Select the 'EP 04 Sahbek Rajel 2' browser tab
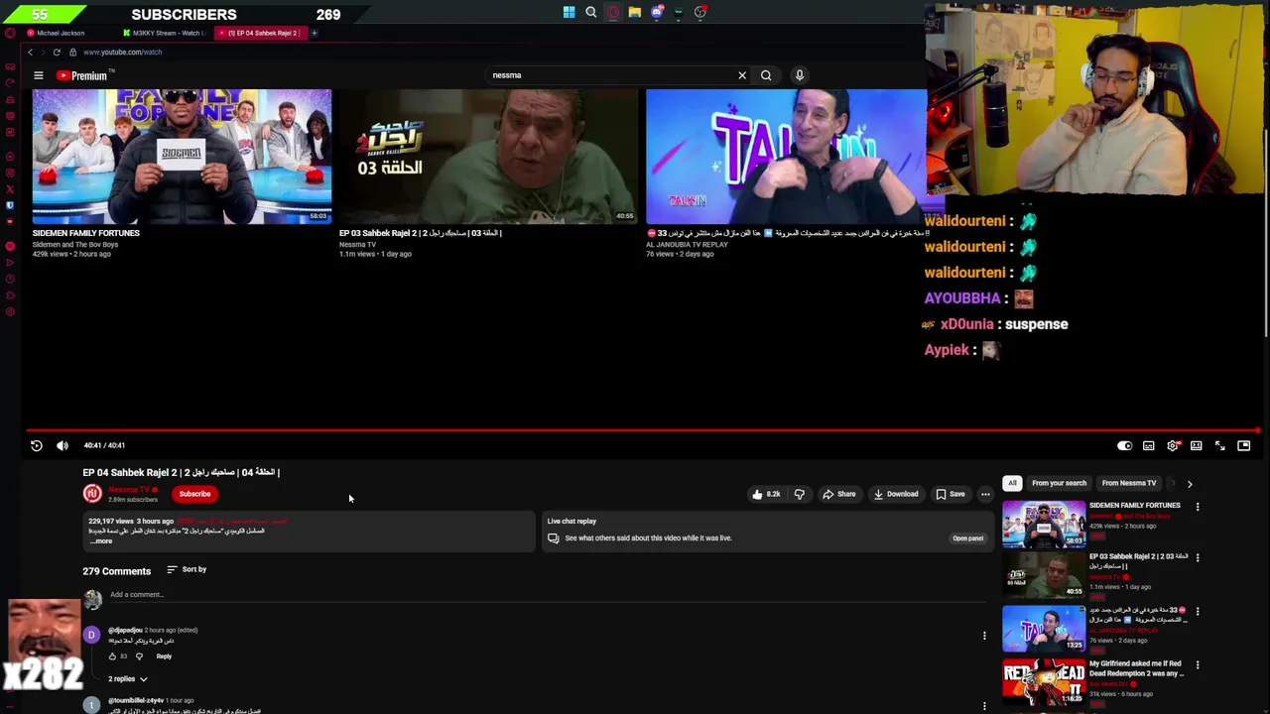Image resolution: width=1270 pixels, height=714 pixels. pyautogui.click(x=262, y=33)
